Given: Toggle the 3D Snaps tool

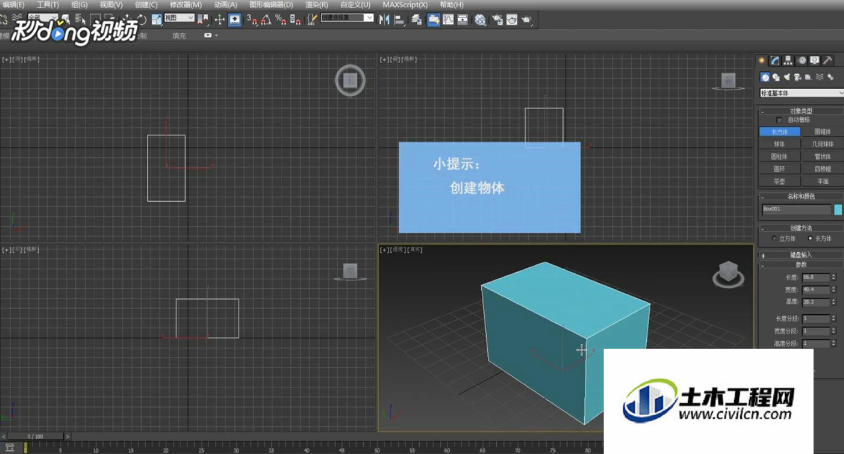Looking at the screenshot, I should click(252, 19).
